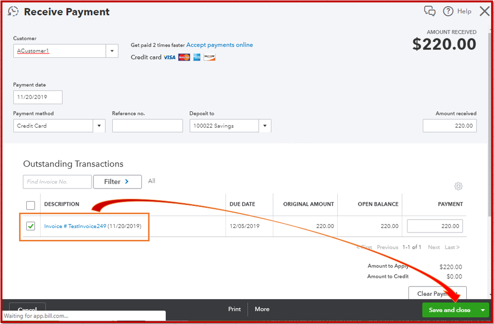Check the select-all header checkbox
Viewport: 494px width, 324px height.
tap(31, 205)
